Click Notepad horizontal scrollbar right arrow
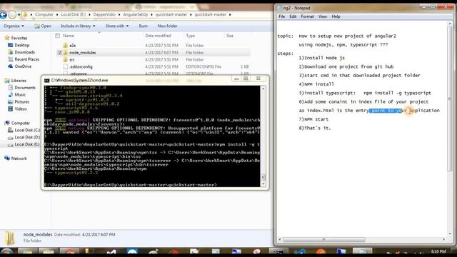 [x=444, y=240]
